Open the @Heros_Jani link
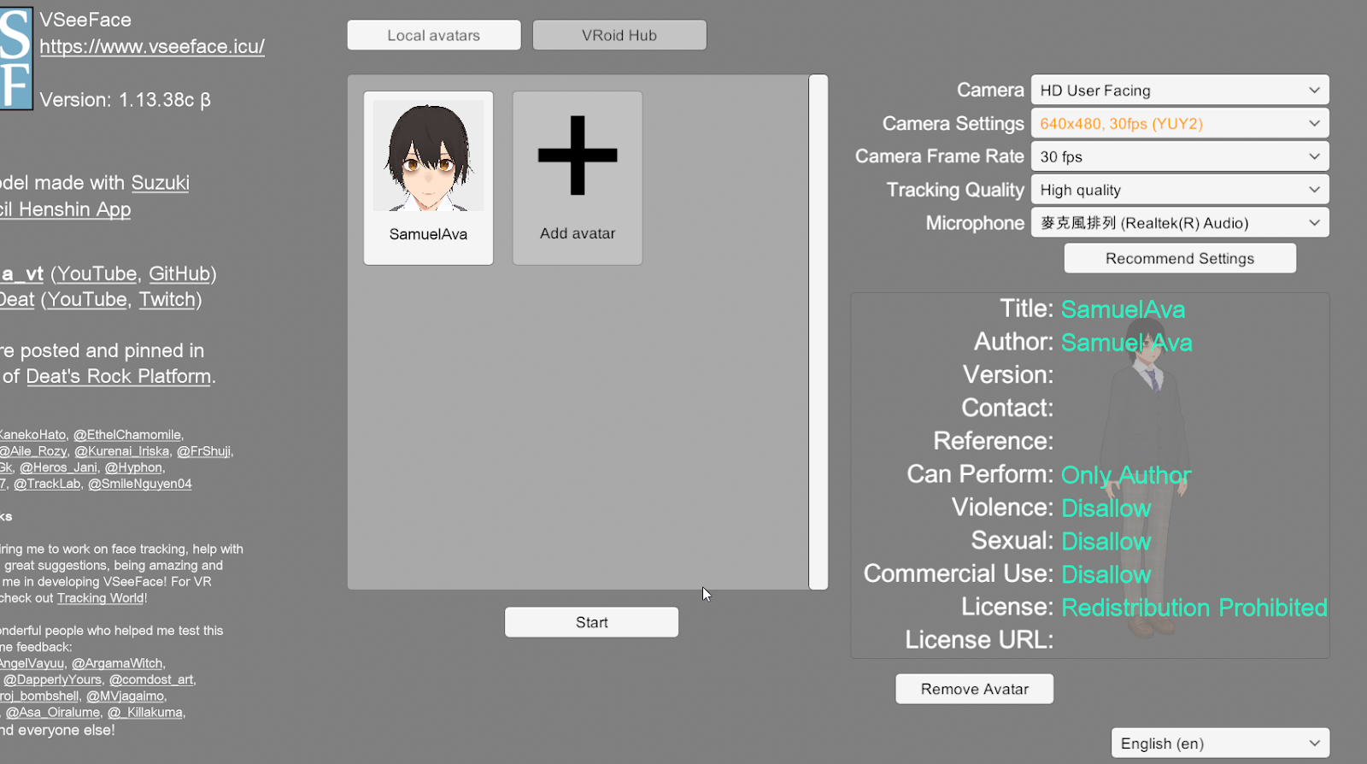The height and width of the screenshot is (764, 1367). pos(59,467)
